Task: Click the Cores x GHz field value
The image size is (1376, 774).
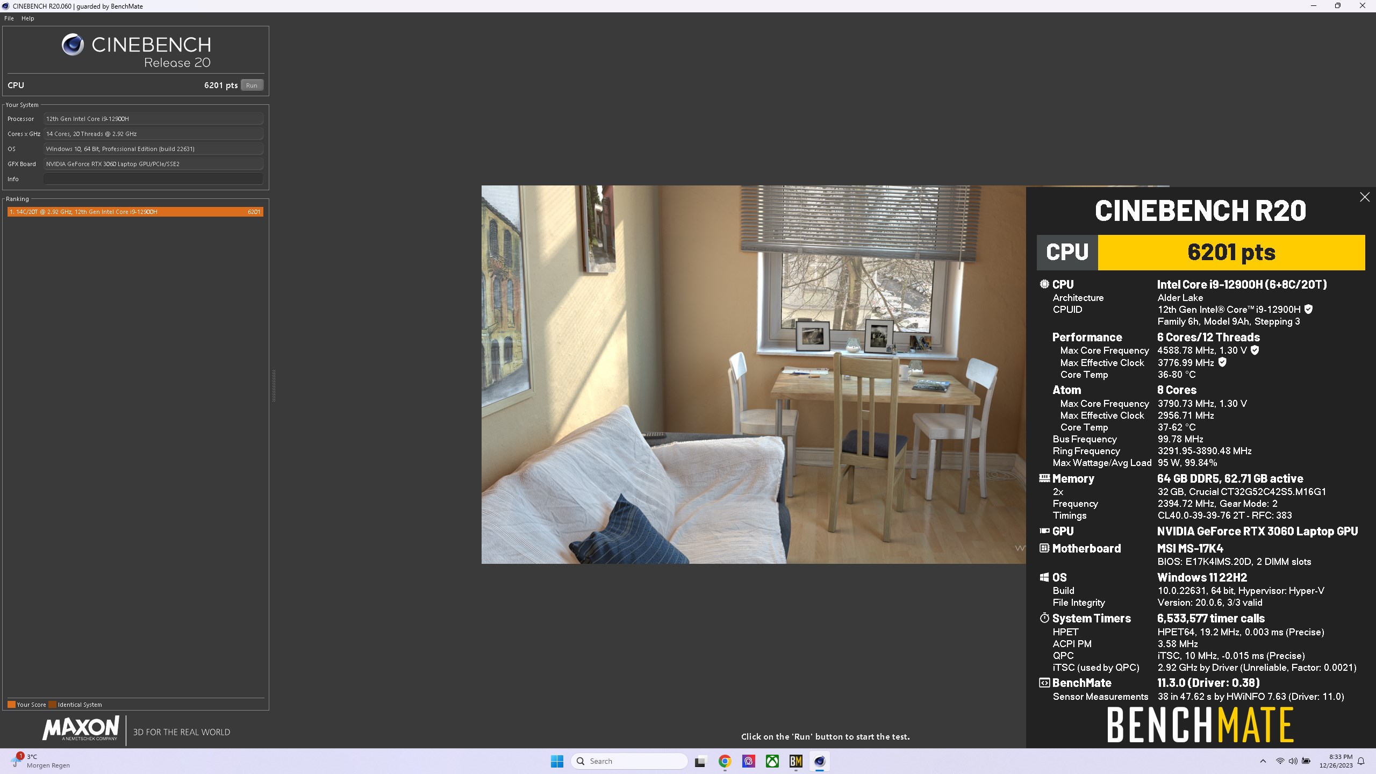Action: 153,134
